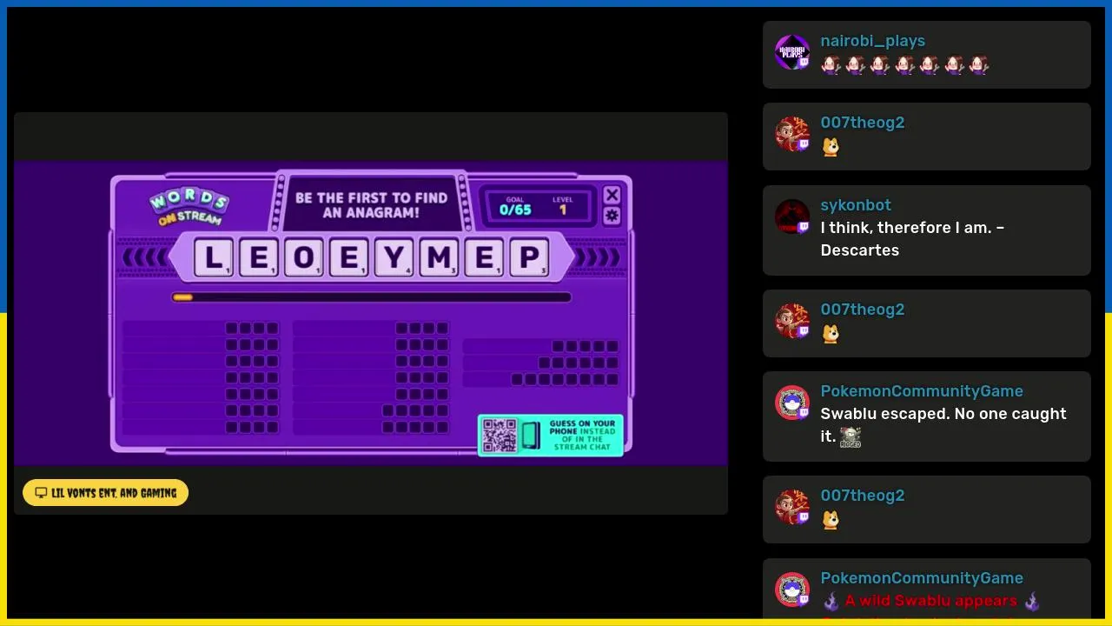This screenshot has height=626, width=1112.
Task: Pick the letter Y tile
Action: pyautogui.click(x=394, y=258)
